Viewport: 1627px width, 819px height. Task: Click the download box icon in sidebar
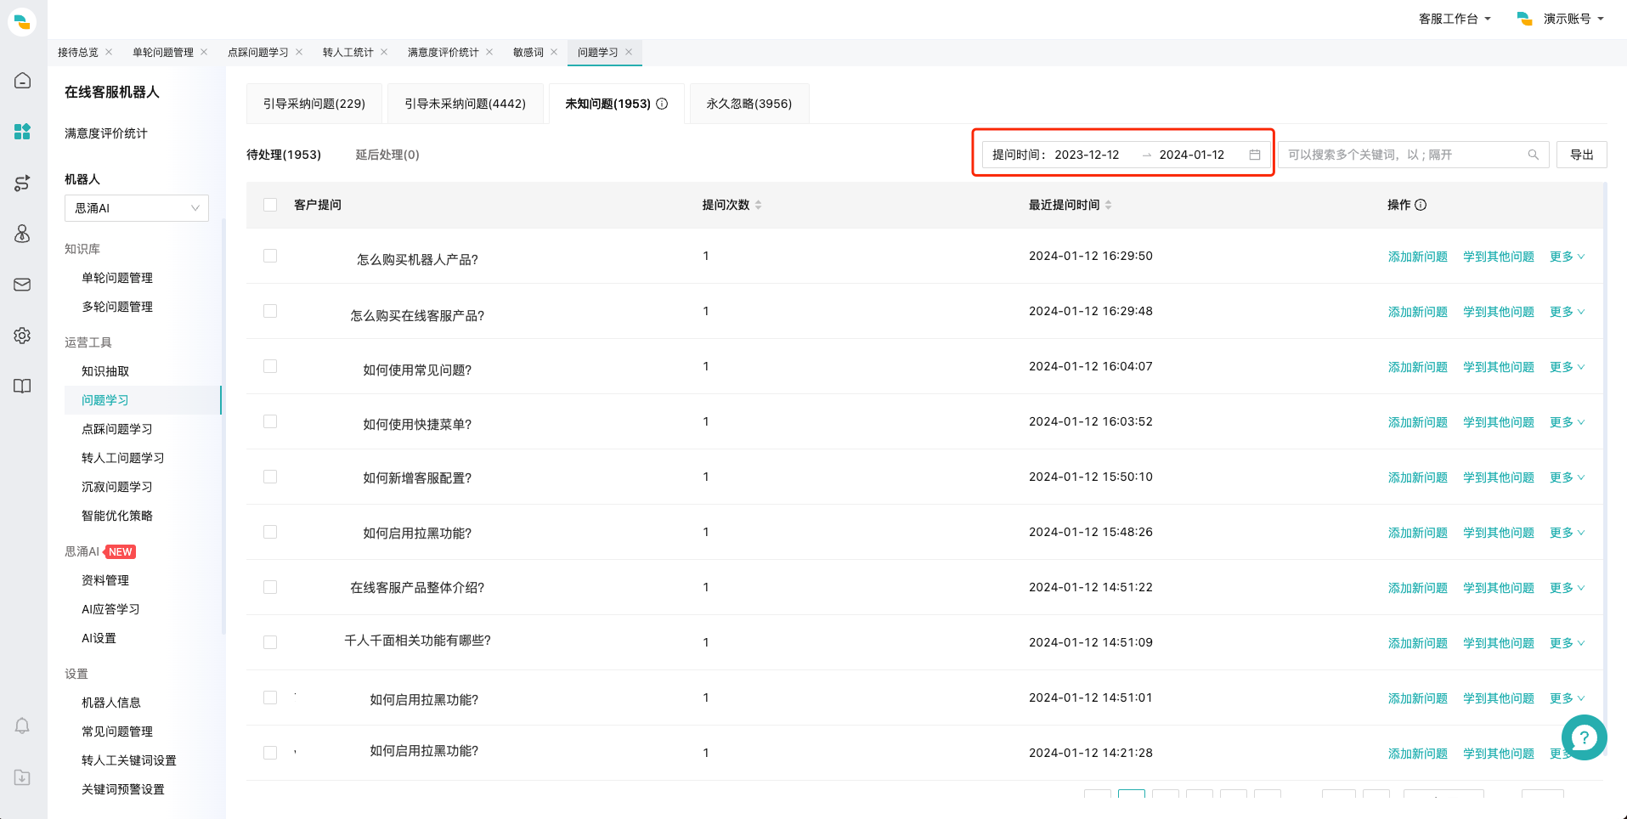coord(23,777)
